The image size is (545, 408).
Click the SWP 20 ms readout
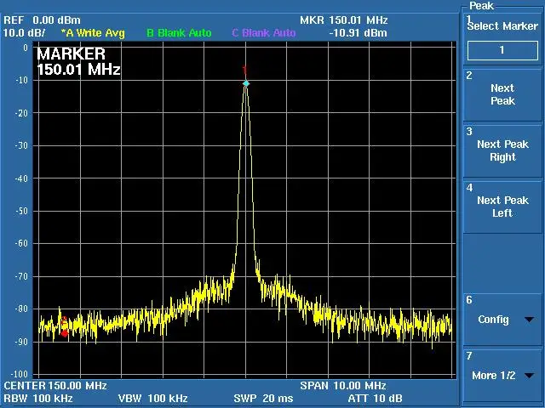click(x=263, y=399)
